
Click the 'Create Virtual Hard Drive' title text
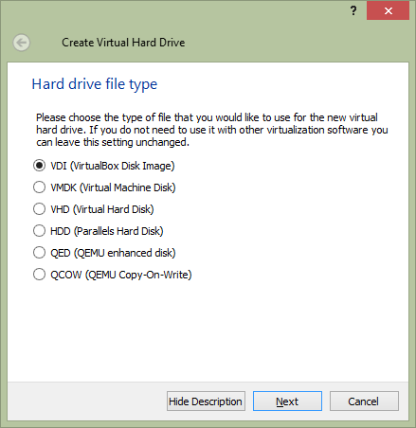coord(123,43)
